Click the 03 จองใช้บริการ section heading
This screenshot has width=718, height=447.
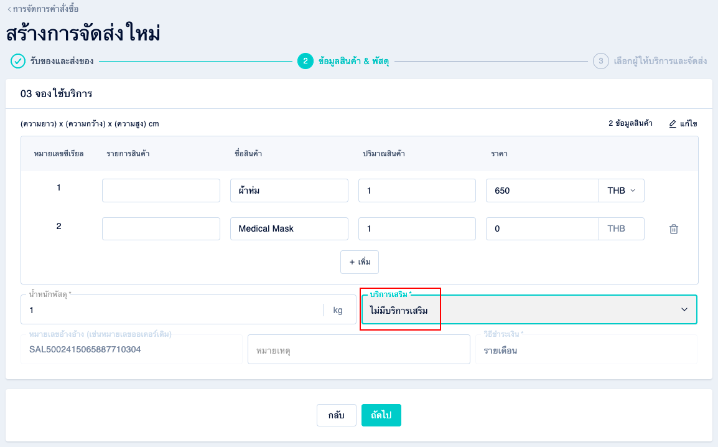click(57, 94)
